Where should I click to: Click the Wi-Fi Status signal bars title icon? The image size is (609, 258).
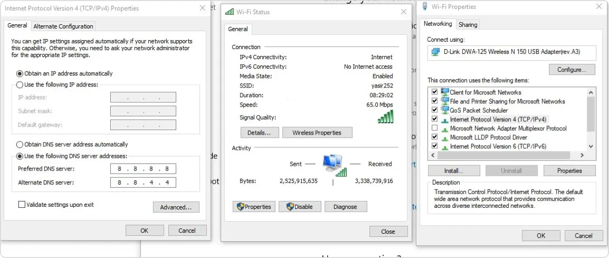pos(230,12)
